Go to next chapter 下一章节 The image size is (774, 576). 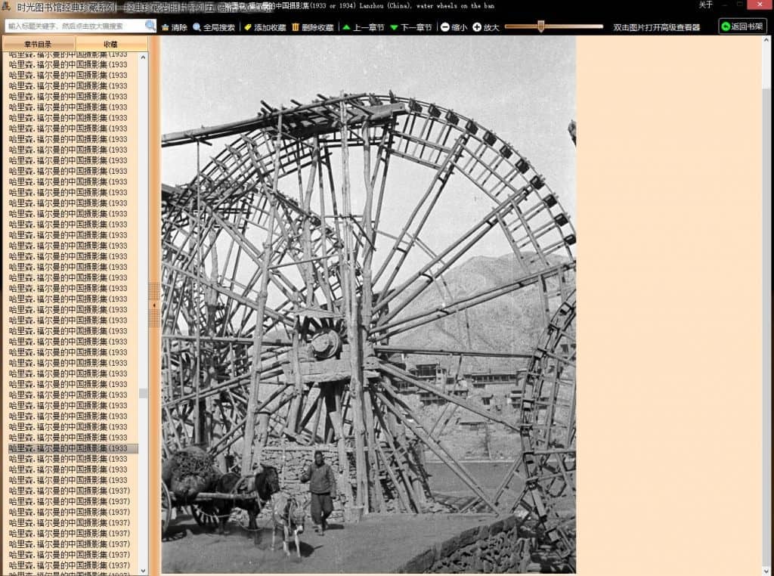coord(410,27)
